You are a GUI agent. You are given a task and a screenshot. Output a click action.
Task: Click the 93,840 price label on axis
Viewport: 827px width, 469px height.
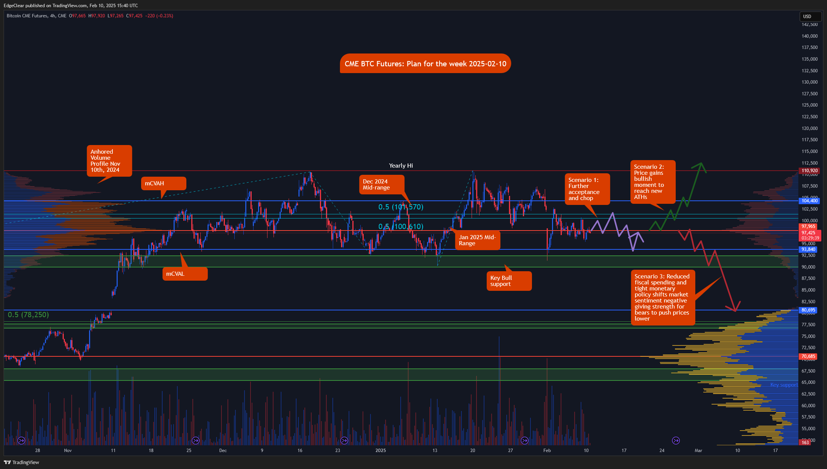(x=808, y=249)
